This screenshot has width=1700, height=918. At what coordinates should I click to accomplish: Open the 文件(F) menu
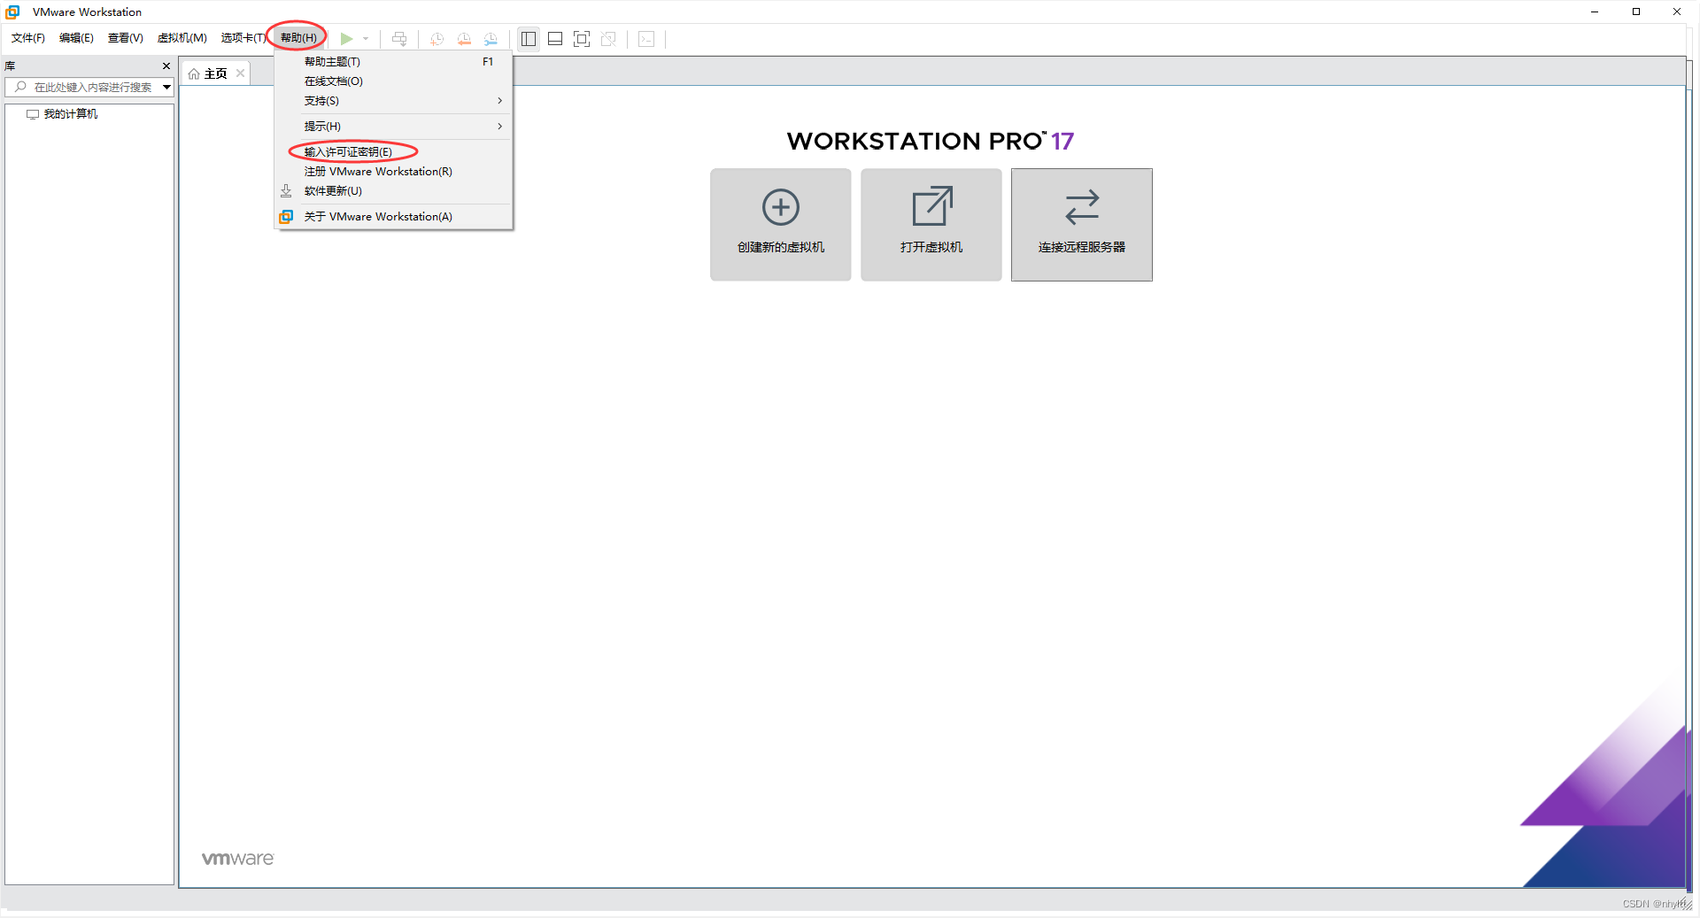click(28, 38)
